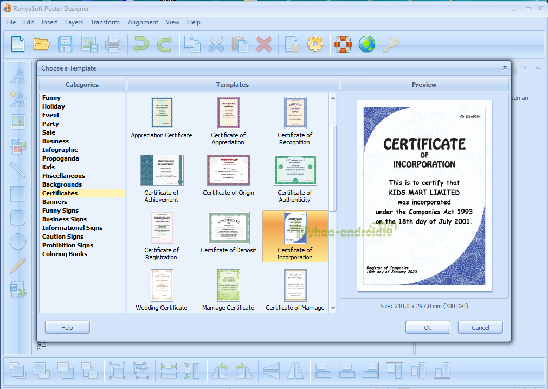548x389 pixels.
Task: Delete with the red X toolbar icon
Action: (264, 44)
